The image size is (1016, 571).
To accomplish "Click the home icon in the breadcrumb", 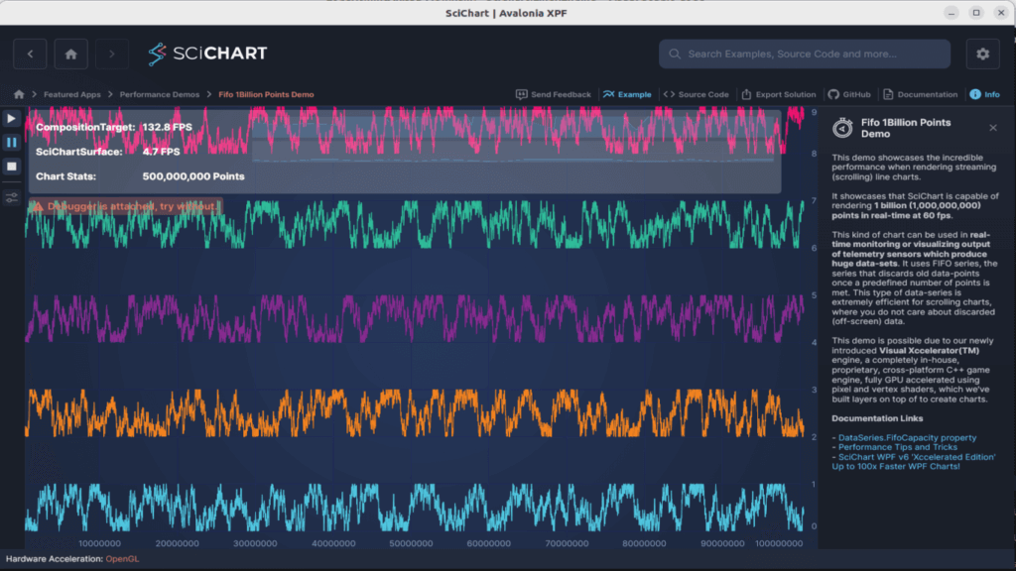I will pos(19,95).
